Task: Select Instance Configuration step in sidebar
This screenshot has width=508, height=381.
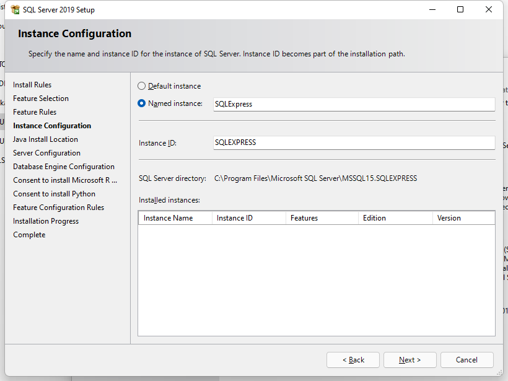Action: (52, 126)
